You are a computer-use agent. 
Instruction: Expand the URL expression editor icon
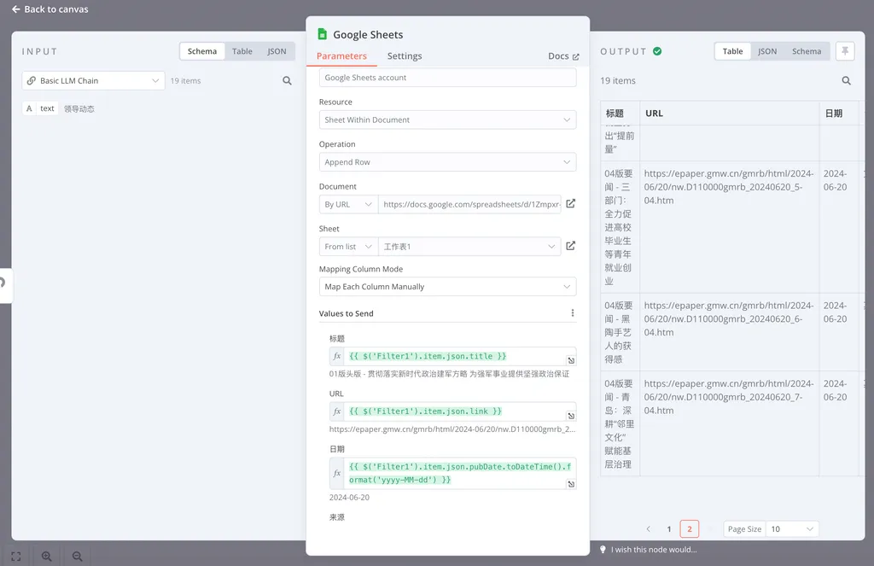click(571, 416)
